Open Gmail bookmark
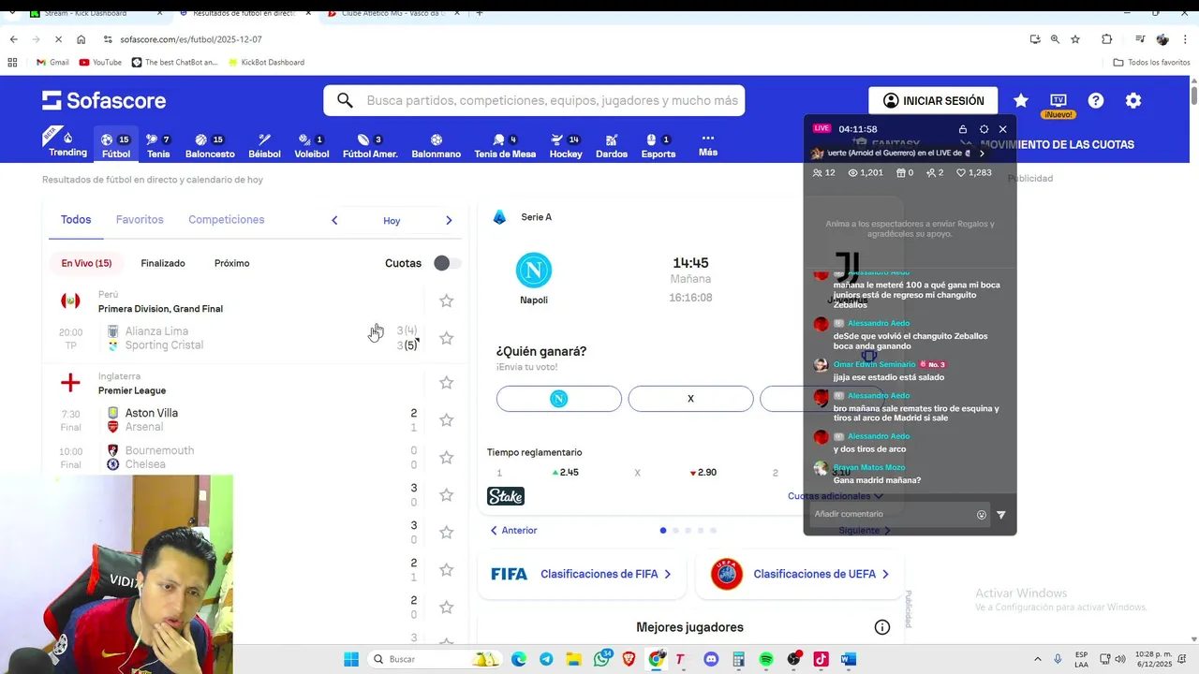The image size is (1199, 674). click(52, 63)
